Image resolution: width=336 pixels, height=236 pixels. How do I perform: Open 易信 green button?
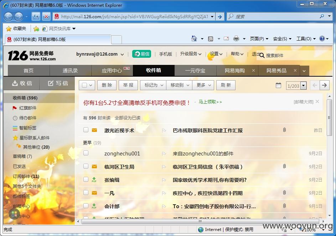[141, 54]
